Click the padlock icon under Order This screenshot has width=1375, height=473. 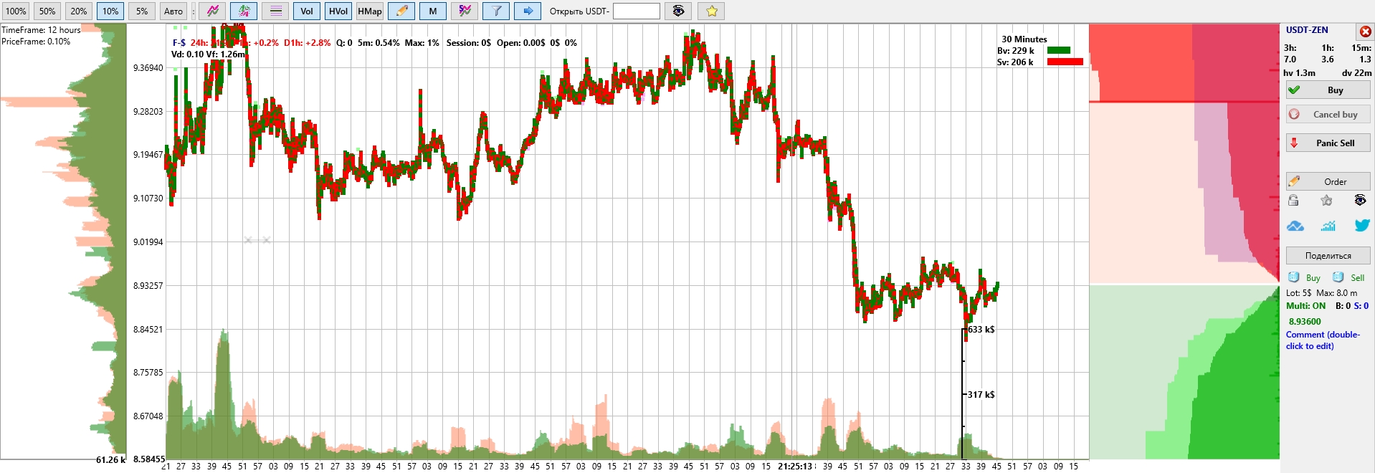click(x=1293, y=201)
